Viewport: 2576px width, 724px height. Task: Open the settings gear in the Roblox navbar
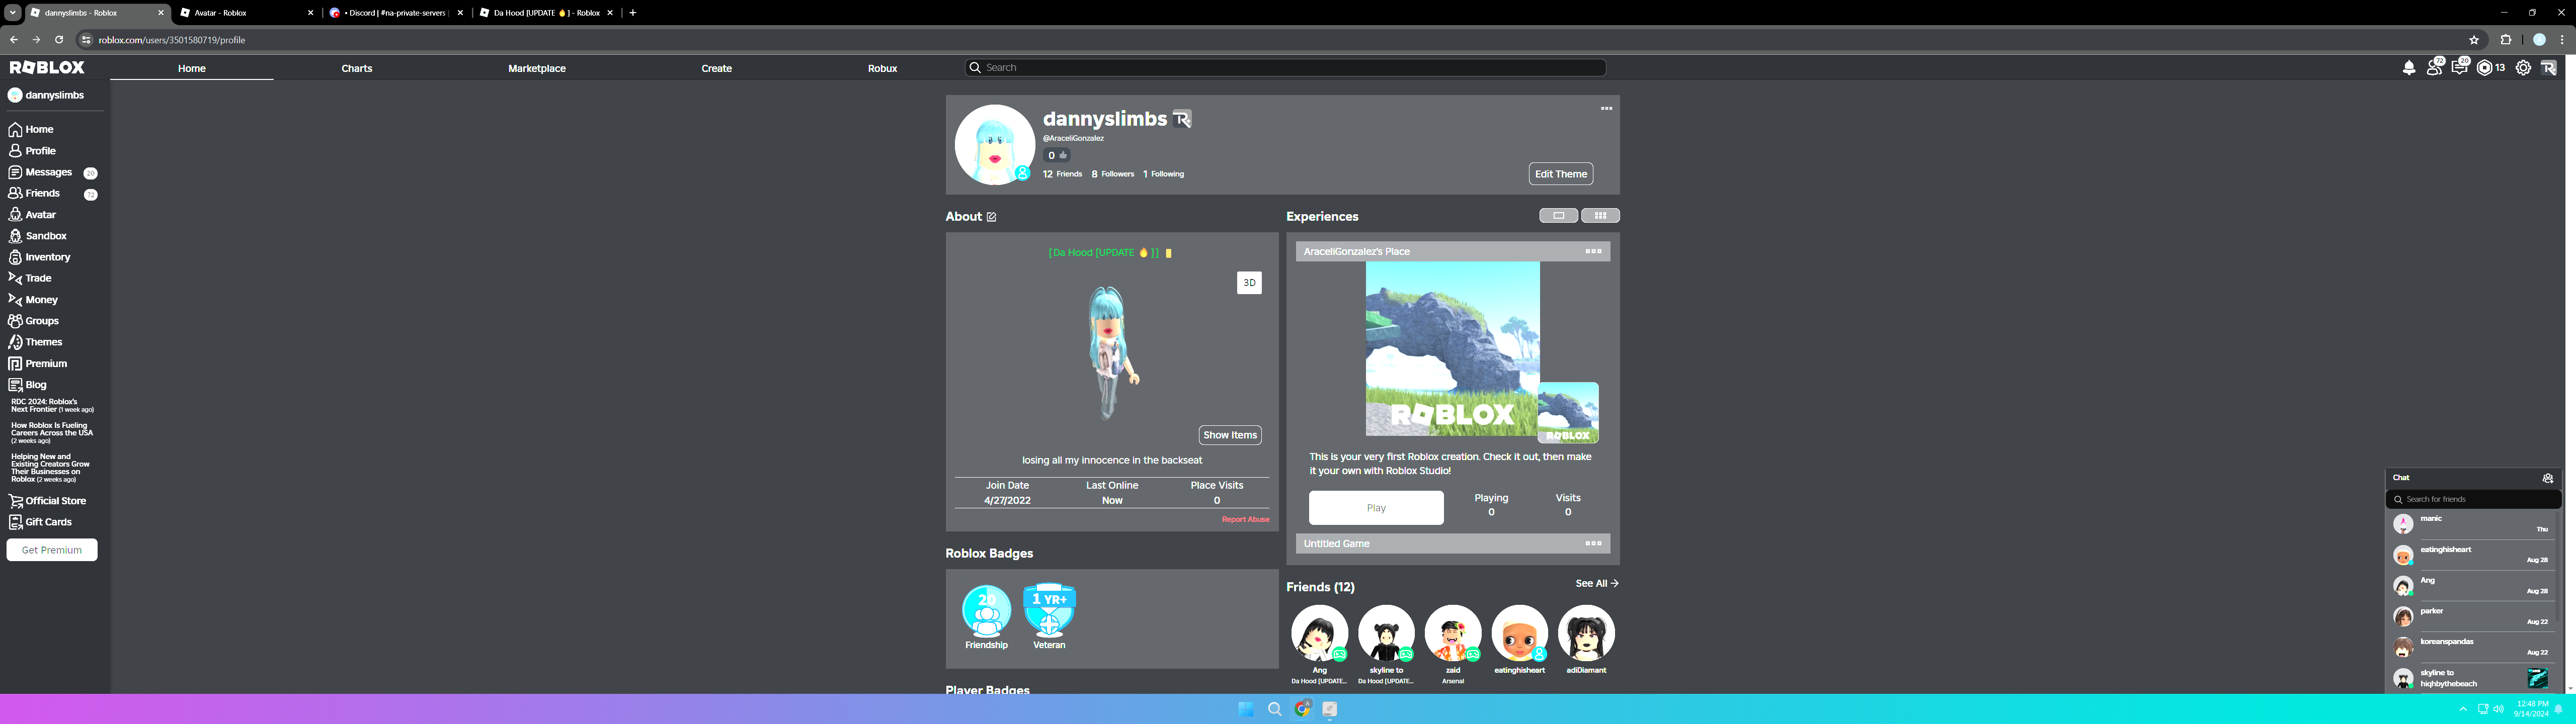pos(2523,68)
